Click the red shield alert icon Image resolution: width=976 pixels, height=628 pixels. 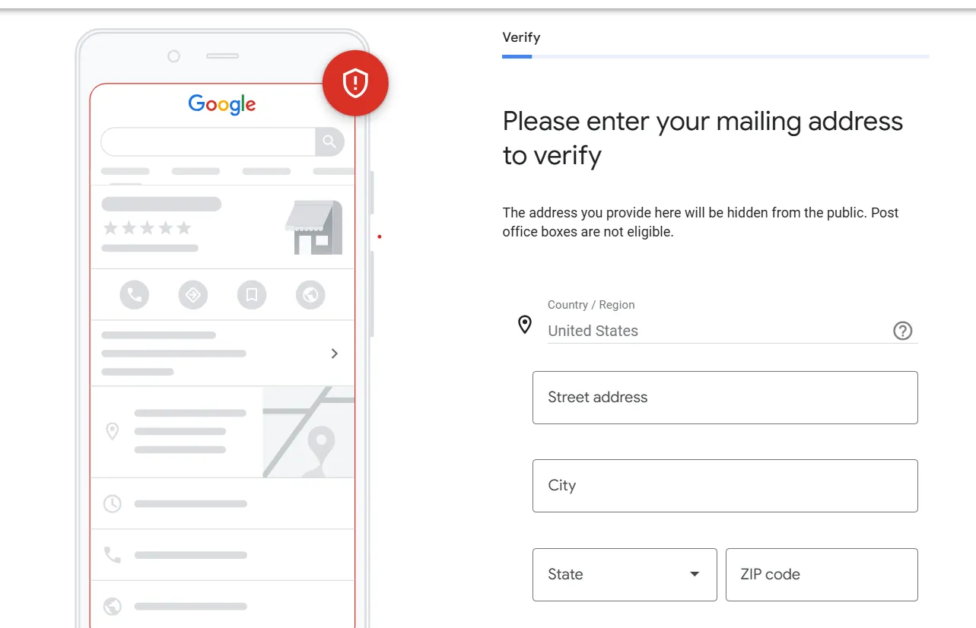355,84
